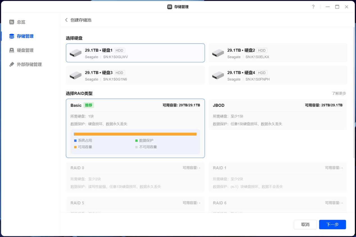Open the 了解更多 learn more link
This screenshot has height=237, width=356.
pyautogui.click(x=339, y=93)
